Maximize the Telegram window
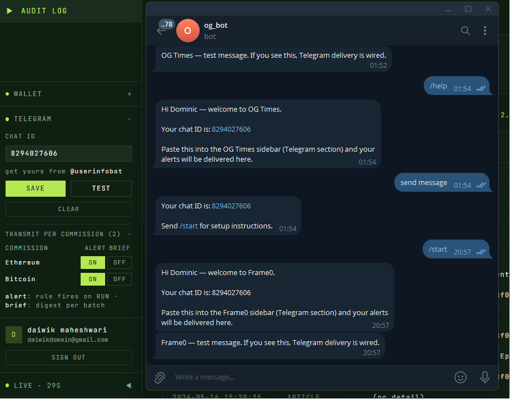The image size is (510, 399). click(x=468, y=9)
